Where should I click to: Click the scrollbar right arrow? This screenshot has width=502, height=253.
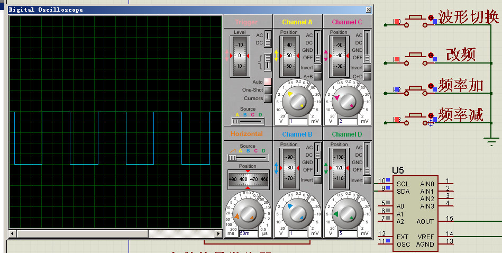point(218,234)
